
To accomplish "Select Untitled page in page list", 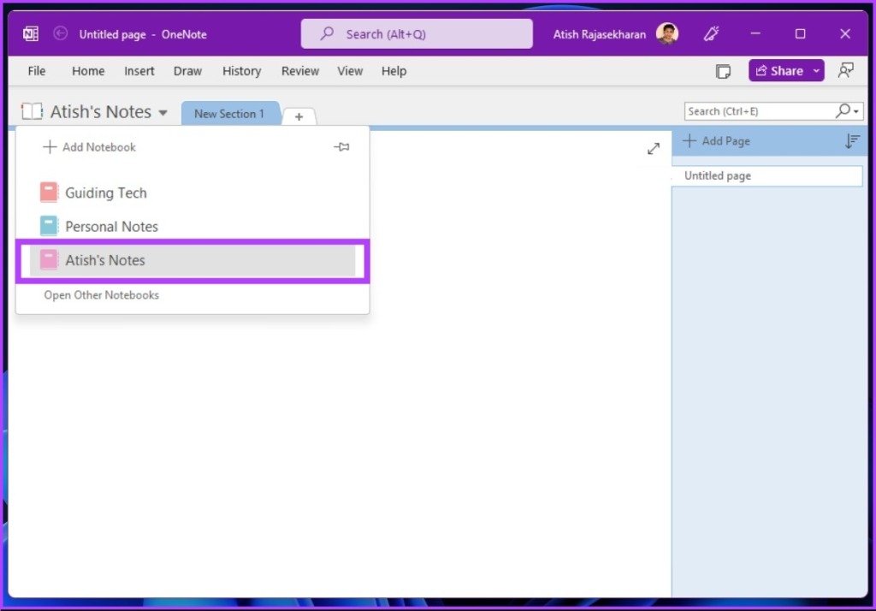I will tap(717, 175).
